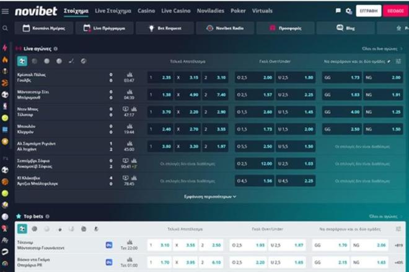
Task: Watch live stream of Λοκομοτίβ Σόφιας match
Action: pyautogui.click(x=125, y=160)
